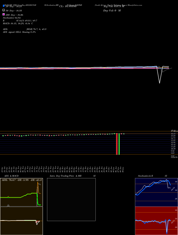Click the 'Intra Day Trading Price & MR SI' title
This screenshot has width=178, height=235.
[x=73, y=176]
